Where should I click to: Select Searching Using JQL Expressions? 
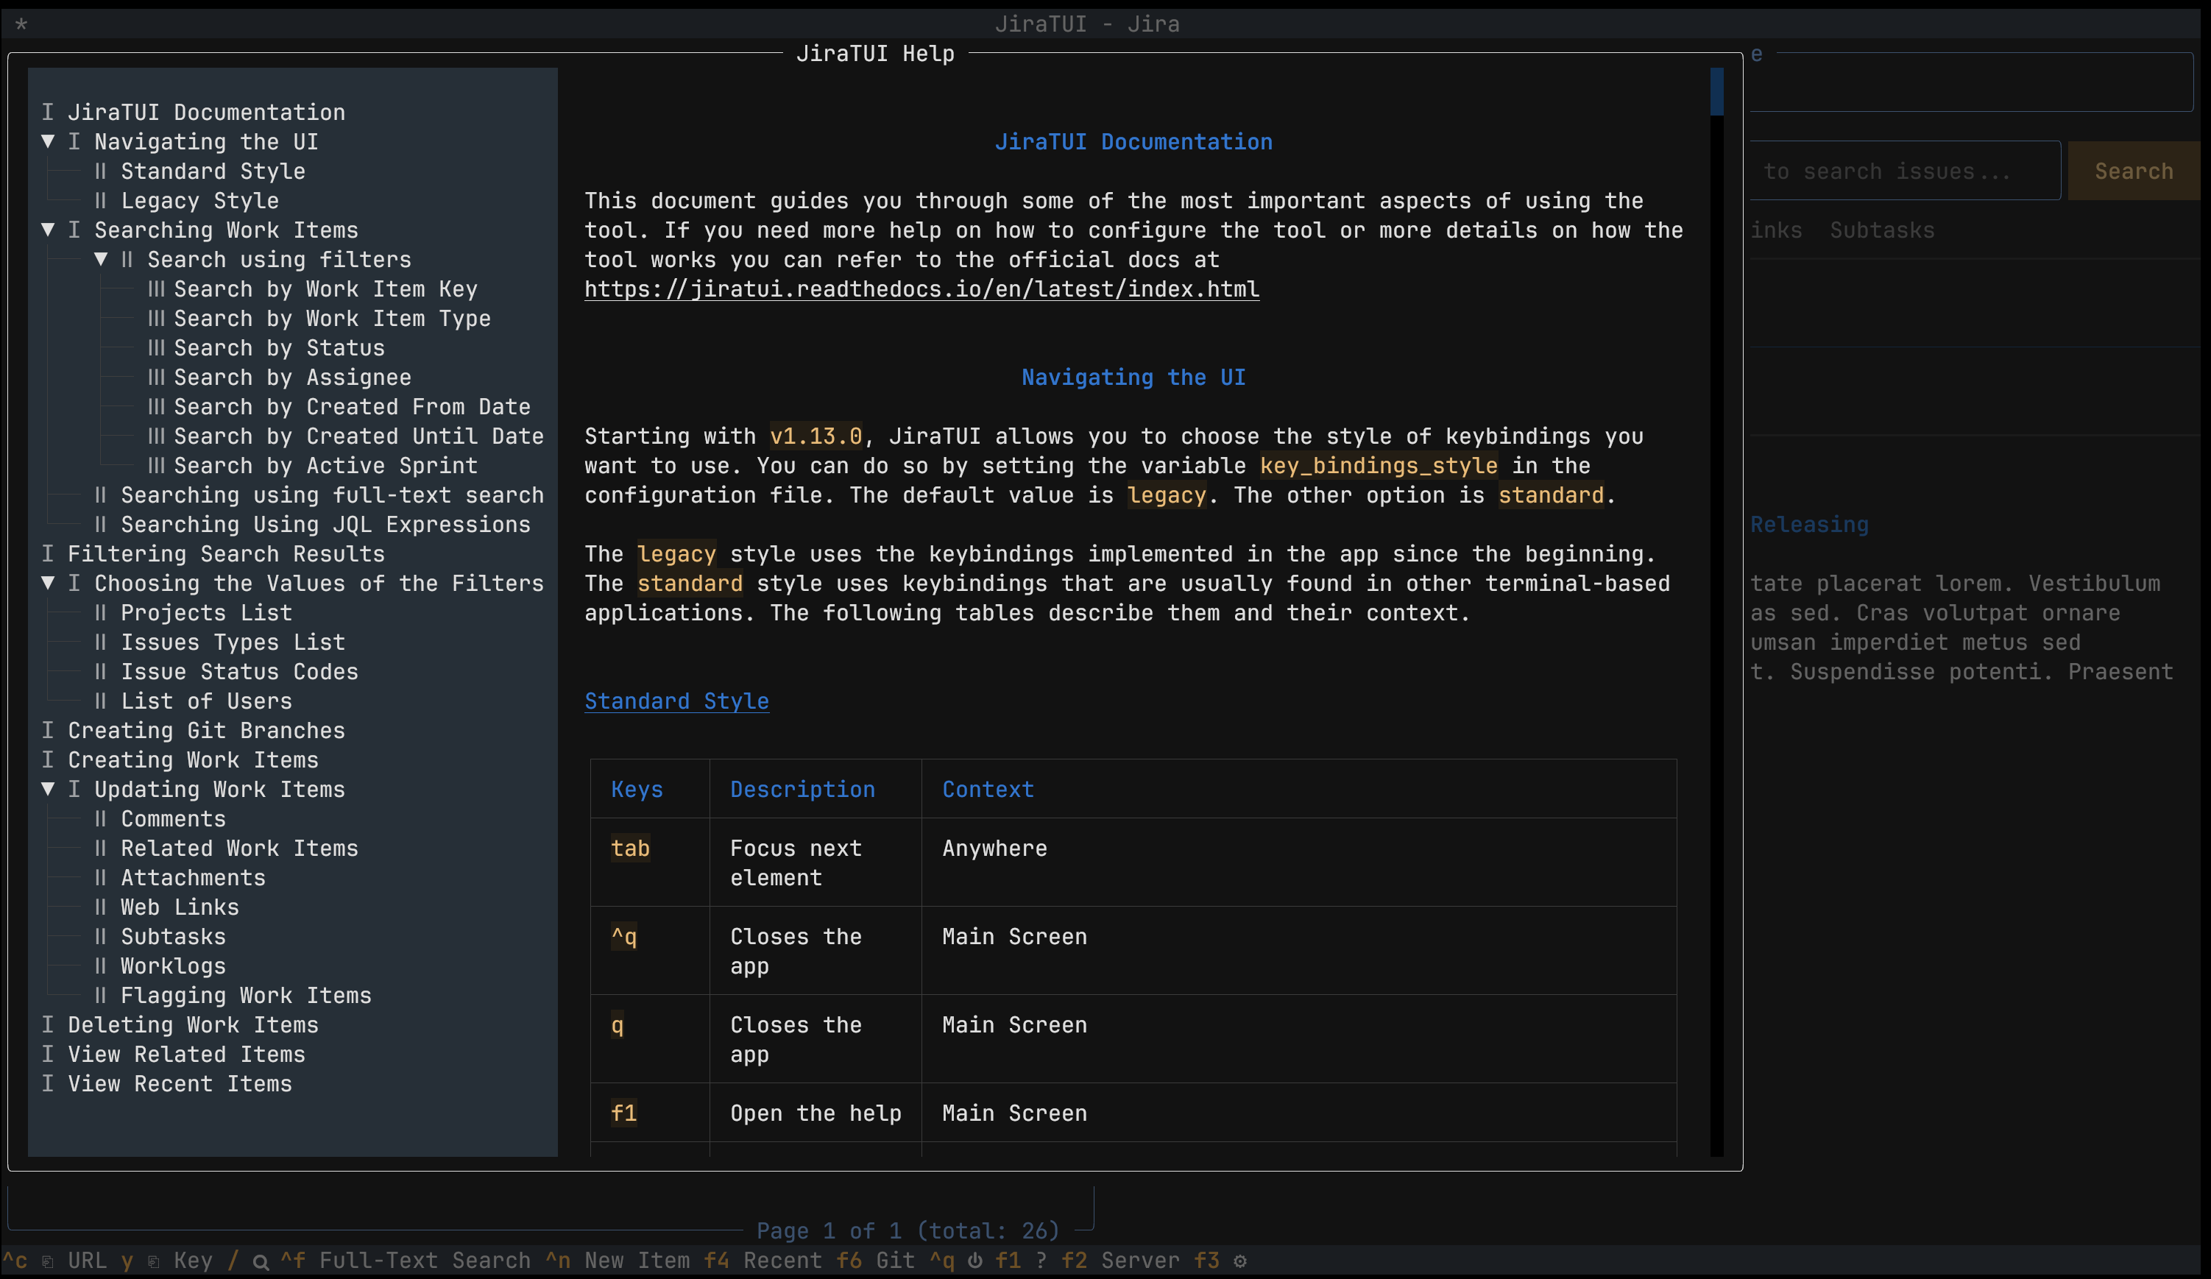325,524
